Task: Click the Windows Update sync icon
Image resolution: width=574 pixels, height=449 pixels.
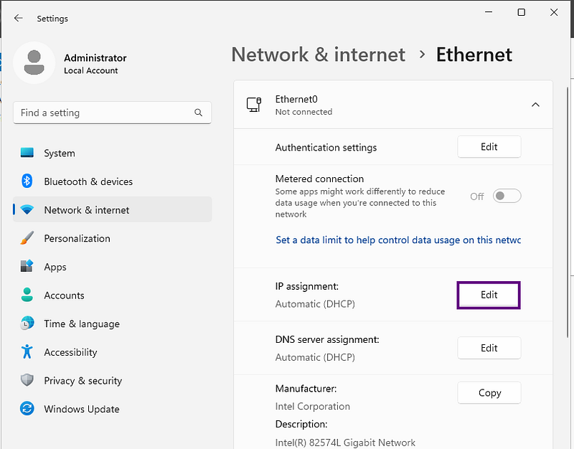Action: pyautogui.click(x=27, y=409)
